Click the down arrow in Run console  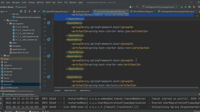click(1, 103)
